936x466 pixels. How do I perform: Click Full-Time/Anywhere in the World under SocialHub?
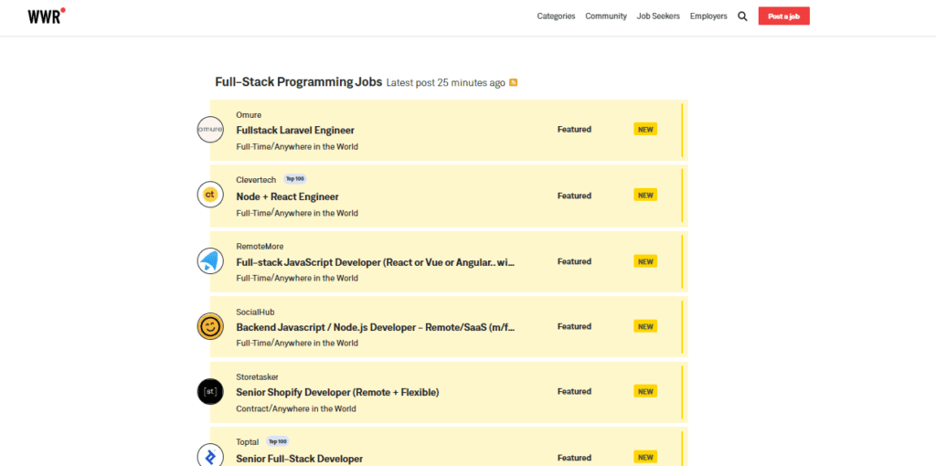point(297,343)
